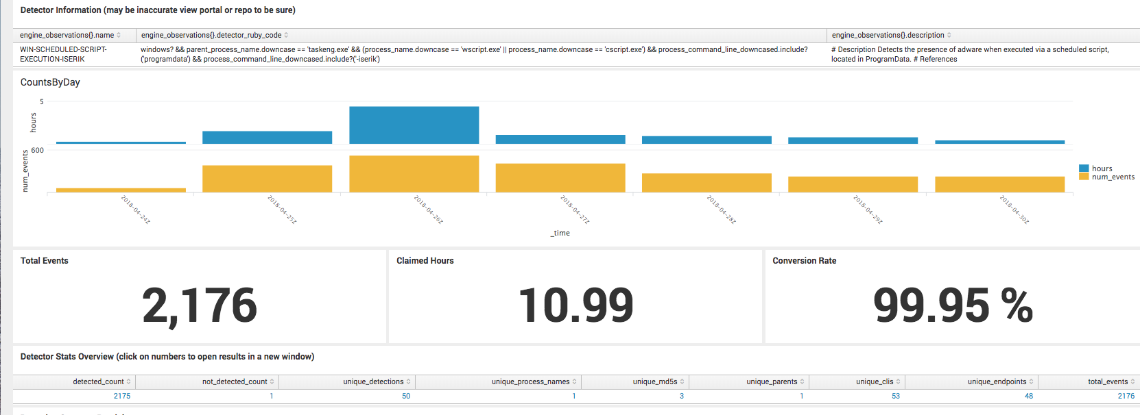Click sort icon for engine_observations{}.description column
1140x415 pixels.
coord(949,35)
